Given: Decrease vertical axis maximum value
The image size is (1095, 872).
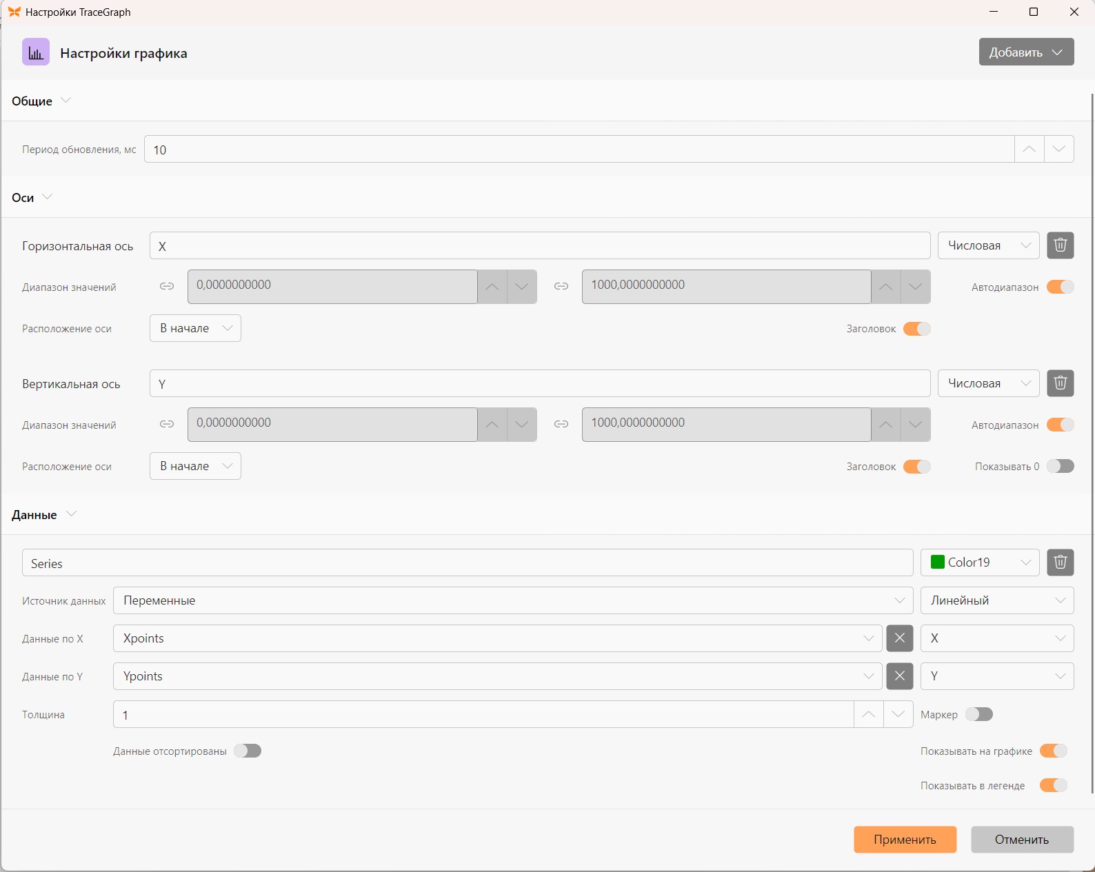Looking at the screenshot, I should coord(916,425).
